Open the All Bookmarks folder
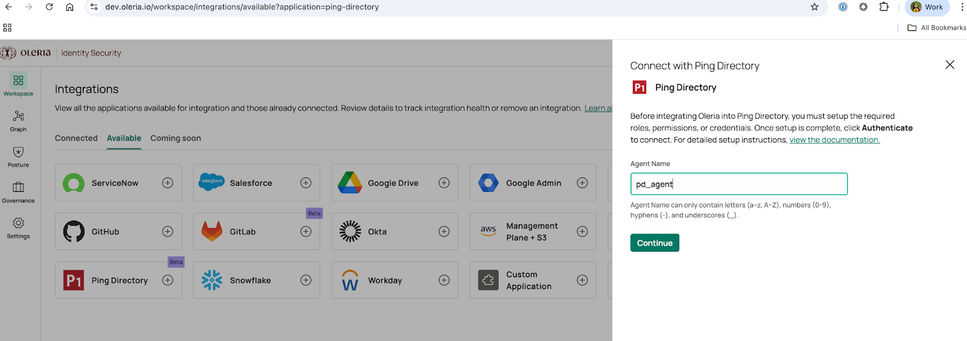This screenshot has height=341, width=967. [x=937, y=28]
